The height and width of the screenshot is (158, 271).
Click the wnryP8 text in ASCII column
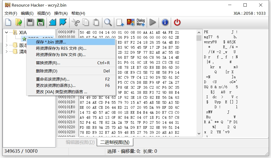210,42
